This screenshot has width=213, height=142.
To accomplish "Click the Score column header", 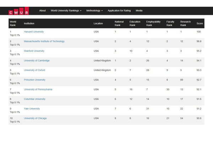I will tap(200, 23).
